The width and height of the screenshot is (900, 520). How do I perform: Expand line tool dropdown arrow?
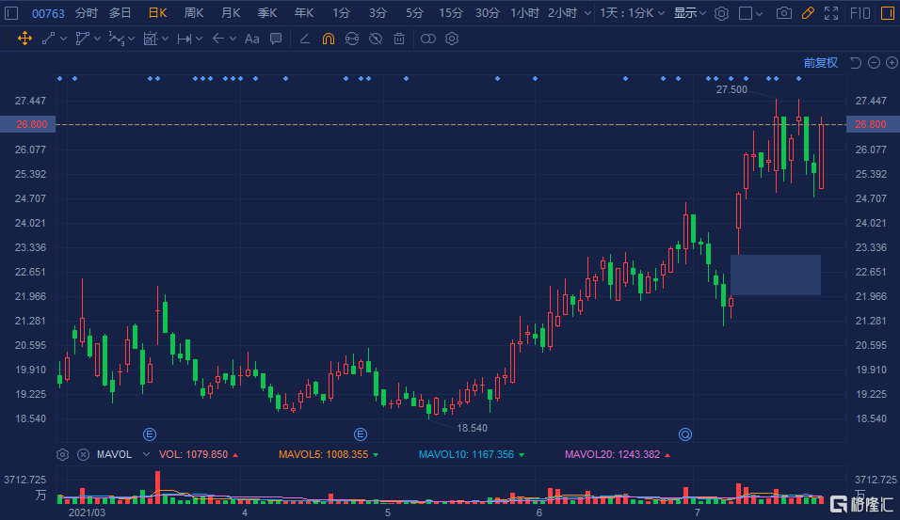pos(64,39)
